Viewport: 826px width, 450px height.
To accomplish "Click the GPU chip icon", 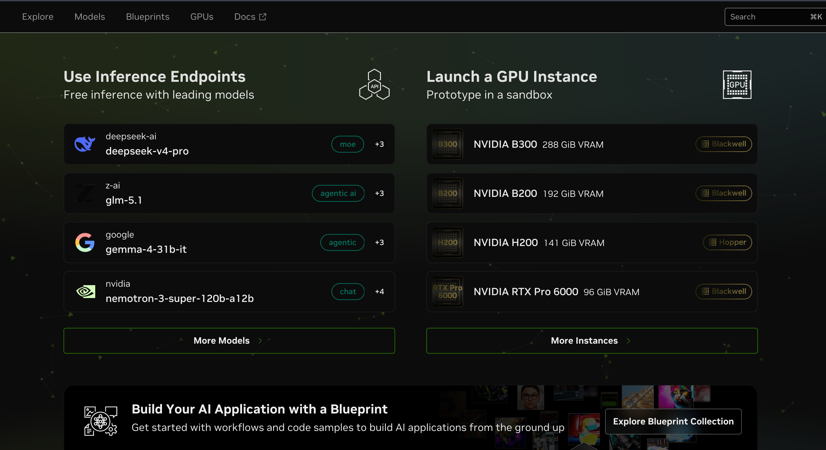I will click(x=737, y=85).
